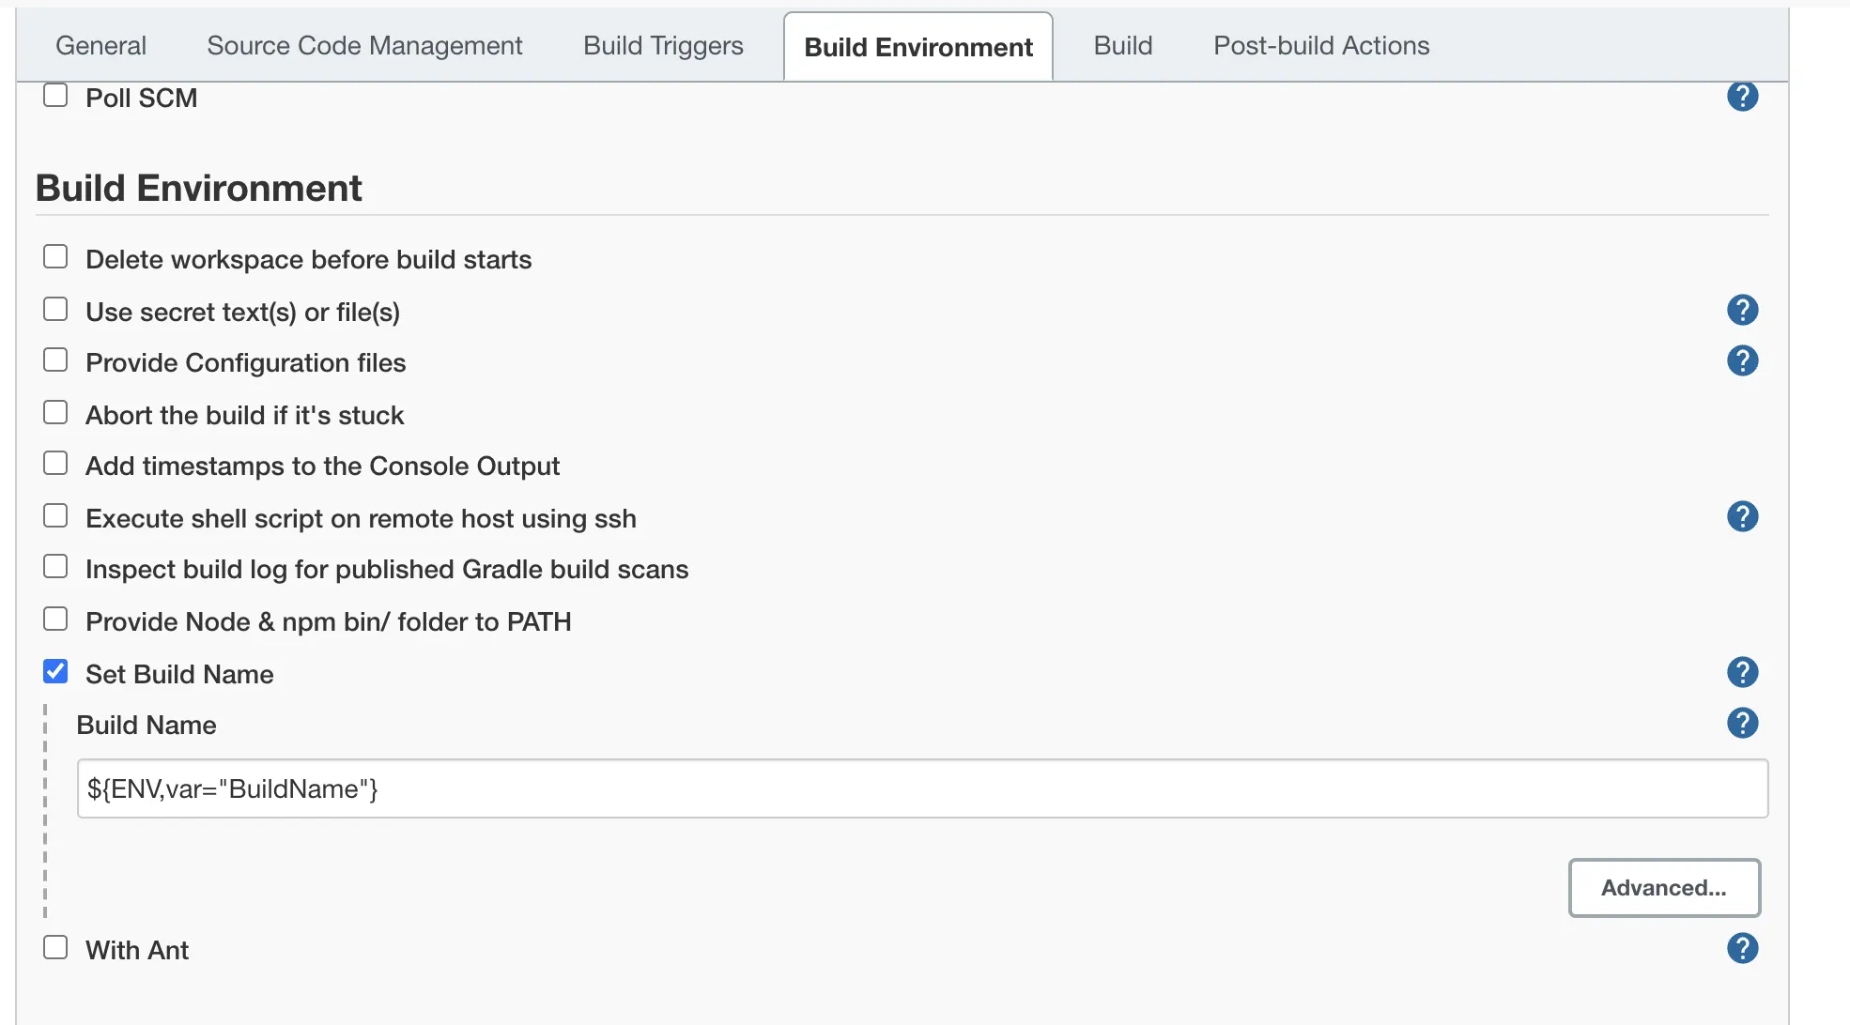
Task: Go to the Post-build Actions tab
Action: click(x=1320, y=45)
